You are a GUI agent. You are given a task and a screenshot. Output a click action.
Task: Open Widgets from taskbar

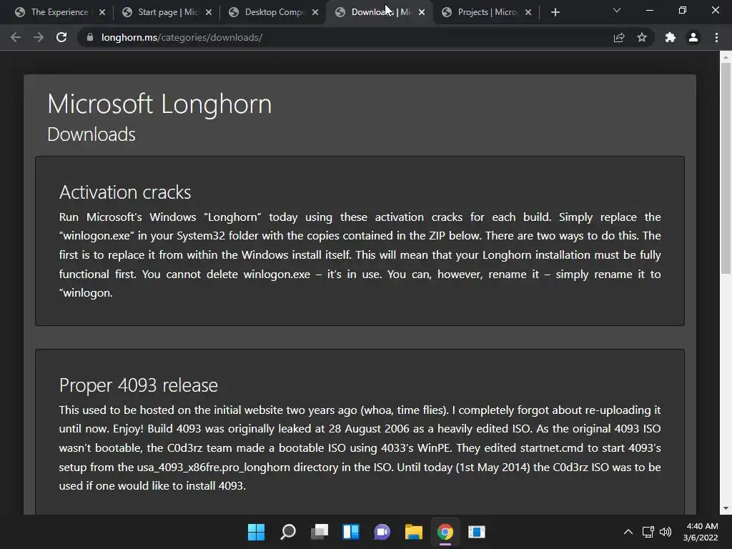pos(351,532)
